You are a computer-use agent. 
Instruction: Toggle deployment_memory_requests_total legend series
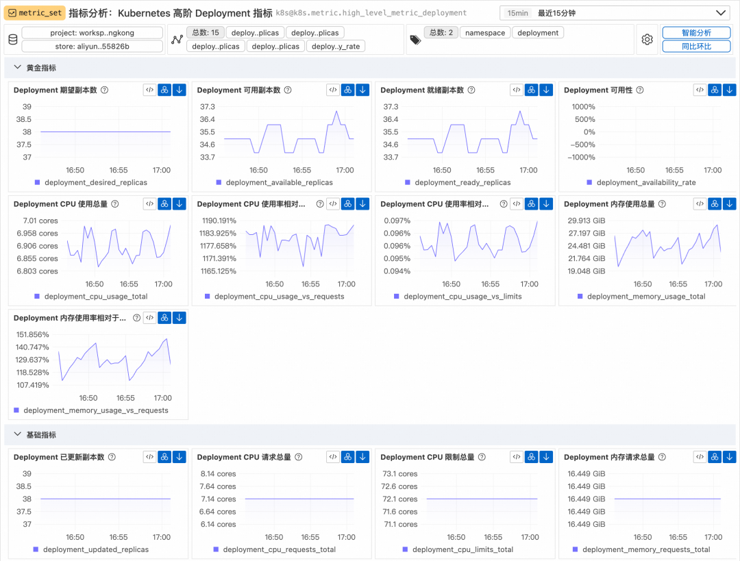pos(641,549)
